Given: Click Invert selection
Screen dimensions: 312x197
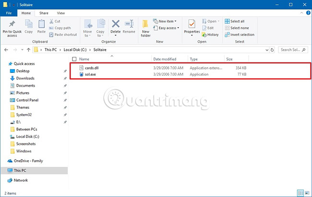Looking at the screenshot, I should 240,35.
